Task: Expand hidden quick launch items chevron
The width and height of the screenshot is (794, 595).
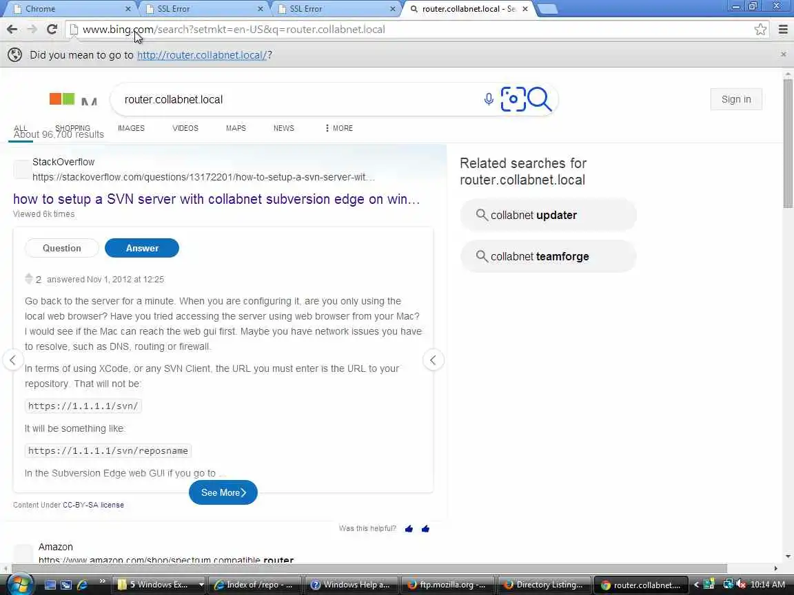Action: coord(102,581)
